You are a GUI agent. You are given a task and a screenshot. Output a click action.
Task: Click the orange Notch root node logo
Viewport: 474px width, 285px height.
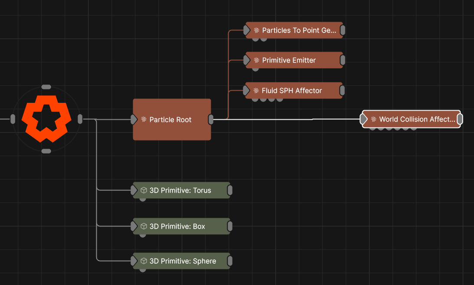click(46, 118)
